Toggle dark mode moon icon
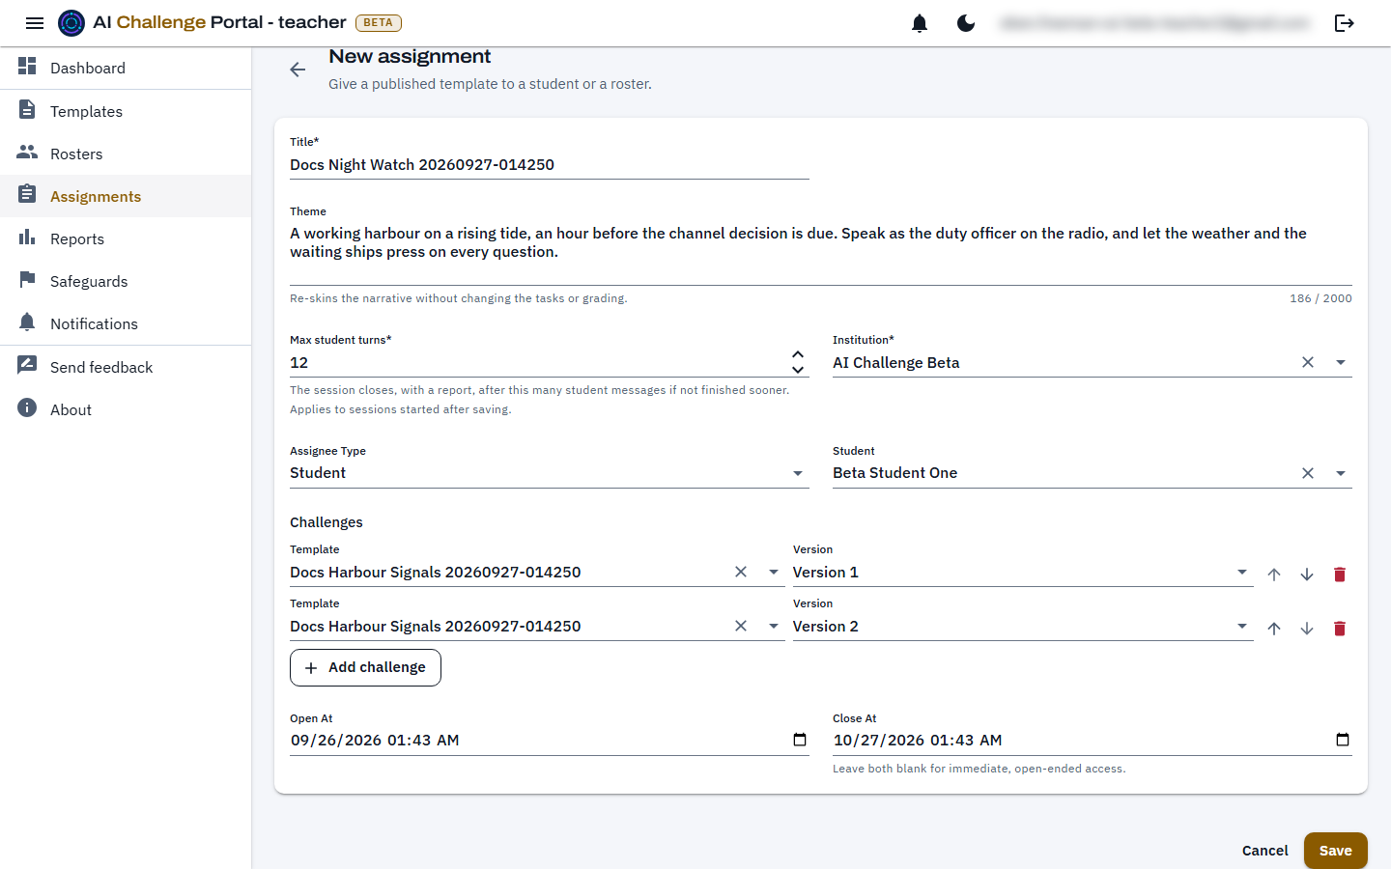1391x869 pixels. click(966, 23)
